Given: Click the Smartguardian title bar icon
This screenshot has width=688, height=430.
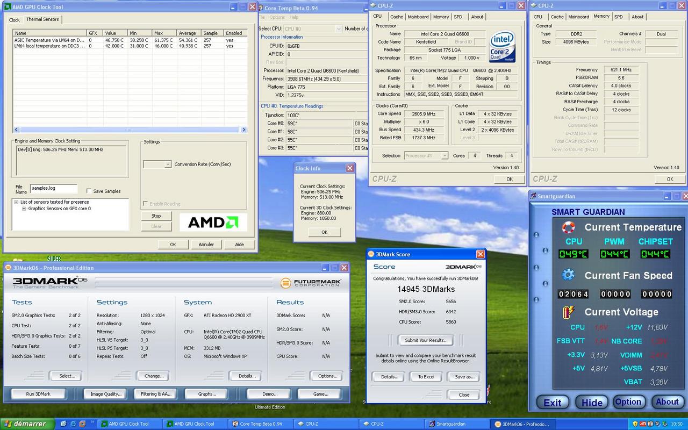Looking at the screenshot, I should click(533, 196).
